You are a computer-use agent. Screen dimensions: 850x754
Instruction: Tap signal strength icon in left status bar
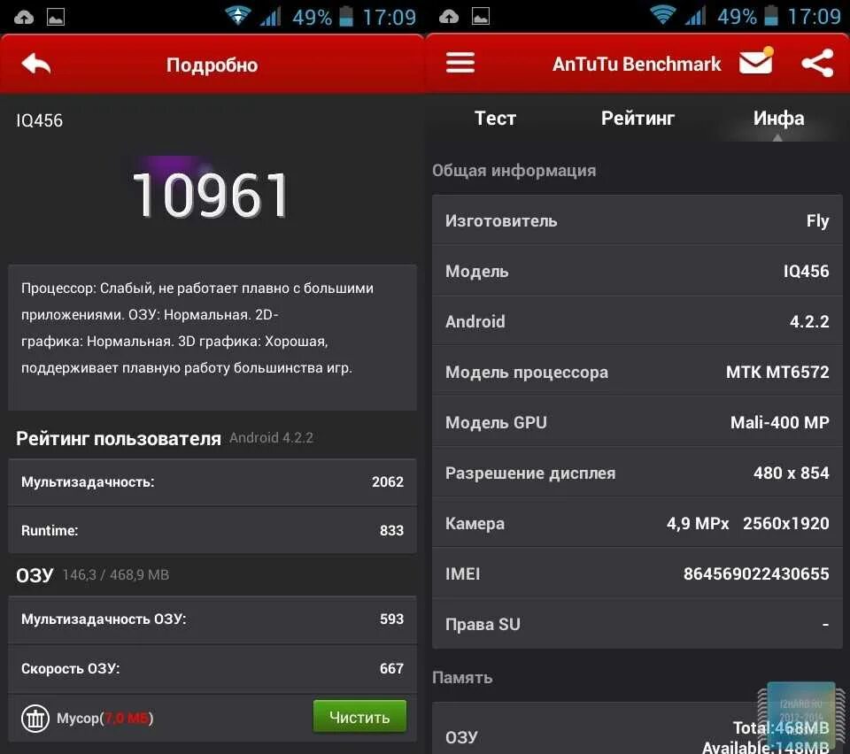[270, 16]
